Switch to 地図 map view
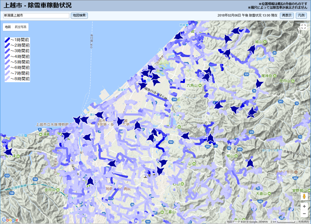The width and height of the screenshot is (311, 224). (8, 27)
